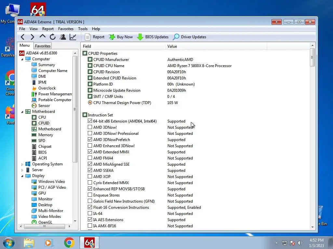Screen dimensions: 333x249
Task: Open the DMI tree item
Action: tap(42, 77)
